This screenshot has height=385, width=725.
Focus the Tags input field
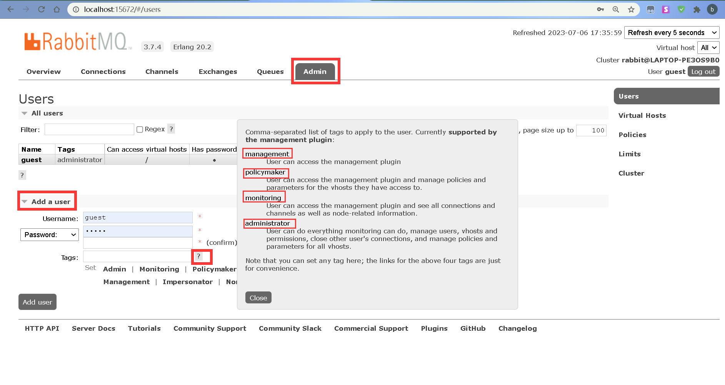pos(137,256)
